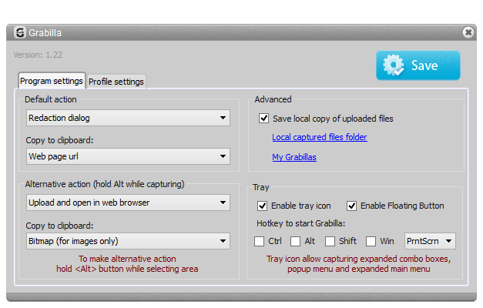Open the Profile settings tab
The height and width of the screenshot is (308, 483).
click(116, 82)
